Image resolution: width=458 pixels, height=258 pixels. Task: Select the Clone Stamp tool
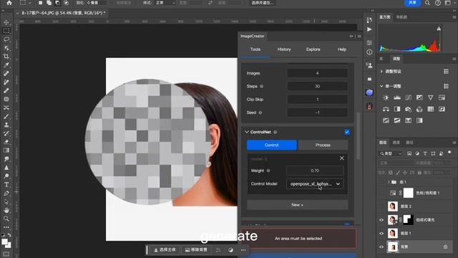[x=6, y=125]
